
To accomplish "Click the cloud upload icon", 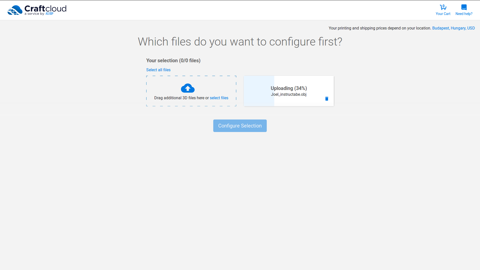I will [x=188, y=88].
